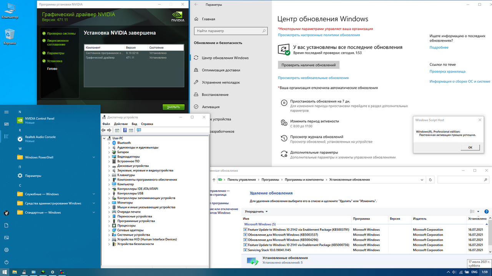Click Приостановить обновления на 7 дн.
The image size is (492, 276).
click(x=320, y=101)
